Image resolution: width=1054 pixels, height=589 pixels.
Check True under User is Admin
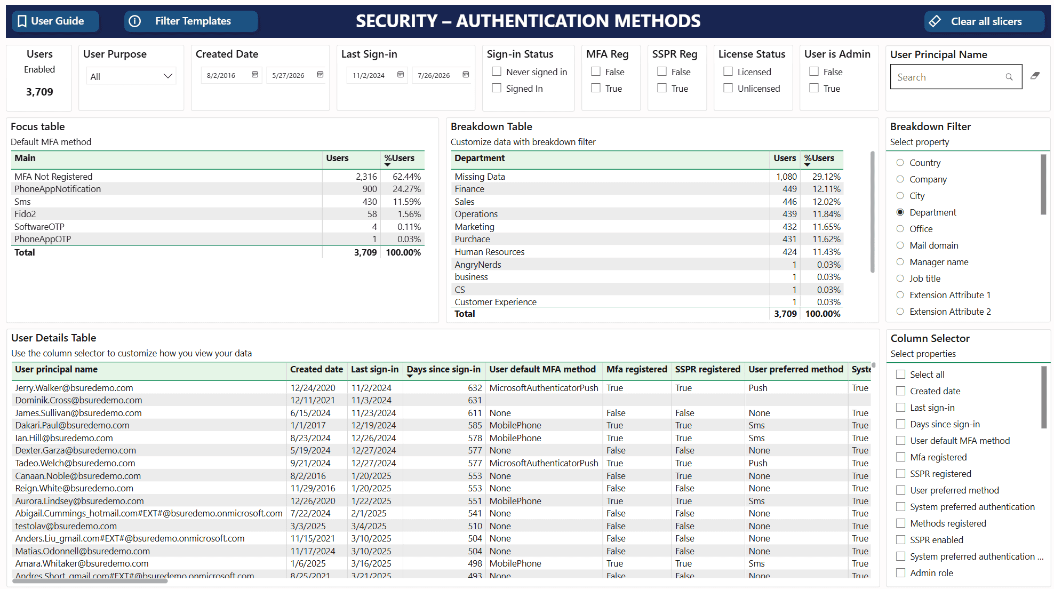814,88
